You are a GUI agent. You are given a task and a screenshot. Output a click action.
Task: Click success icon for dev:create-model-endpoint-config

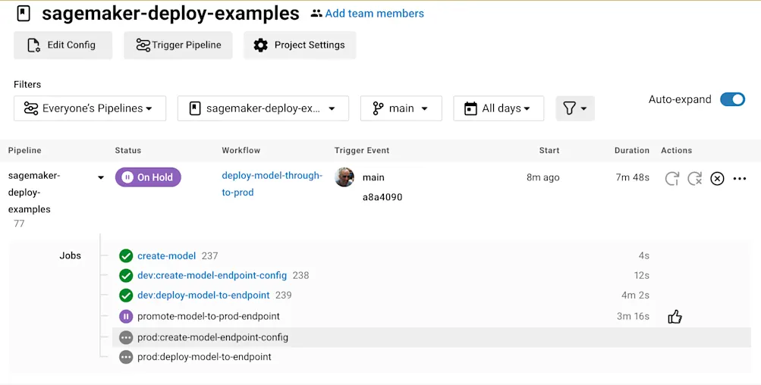click(126, 275)
